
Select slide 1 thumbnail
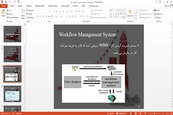tap(12, 34)
